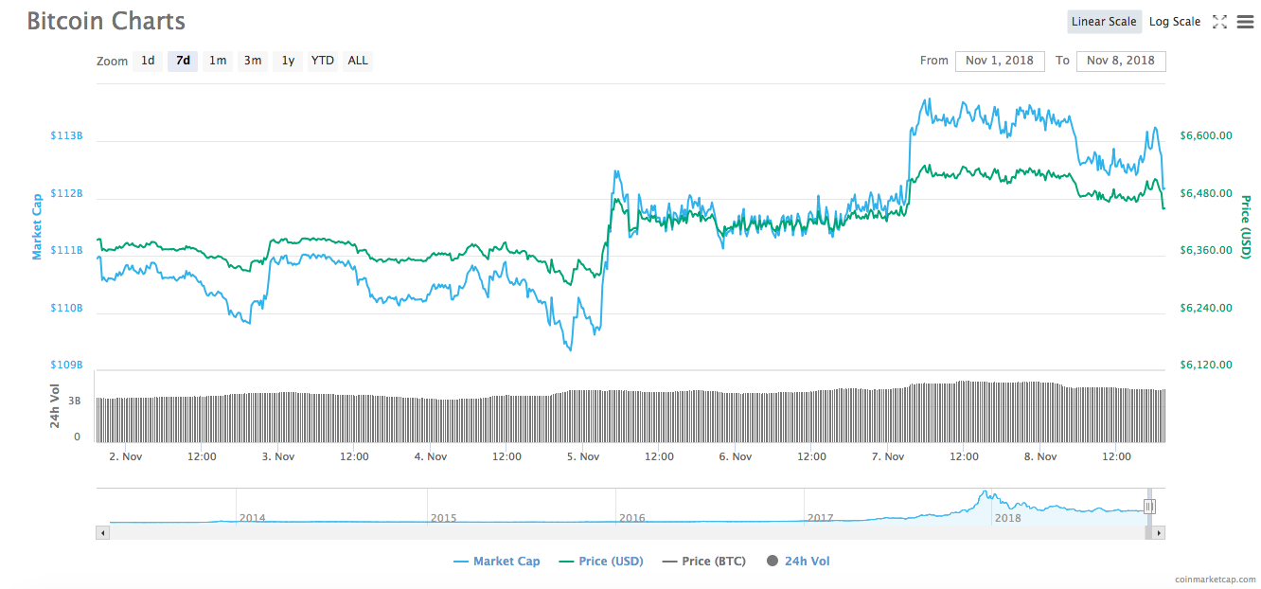Click the 6. Nov x-axis label
Screen dimensions: 1261x589
point(736,456)
